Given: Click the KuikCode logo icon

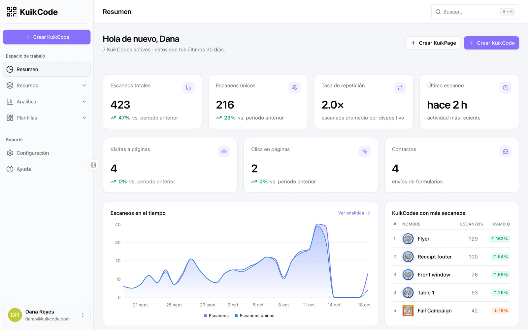Looking at the screenshot, I should click(x=12, y=12).
